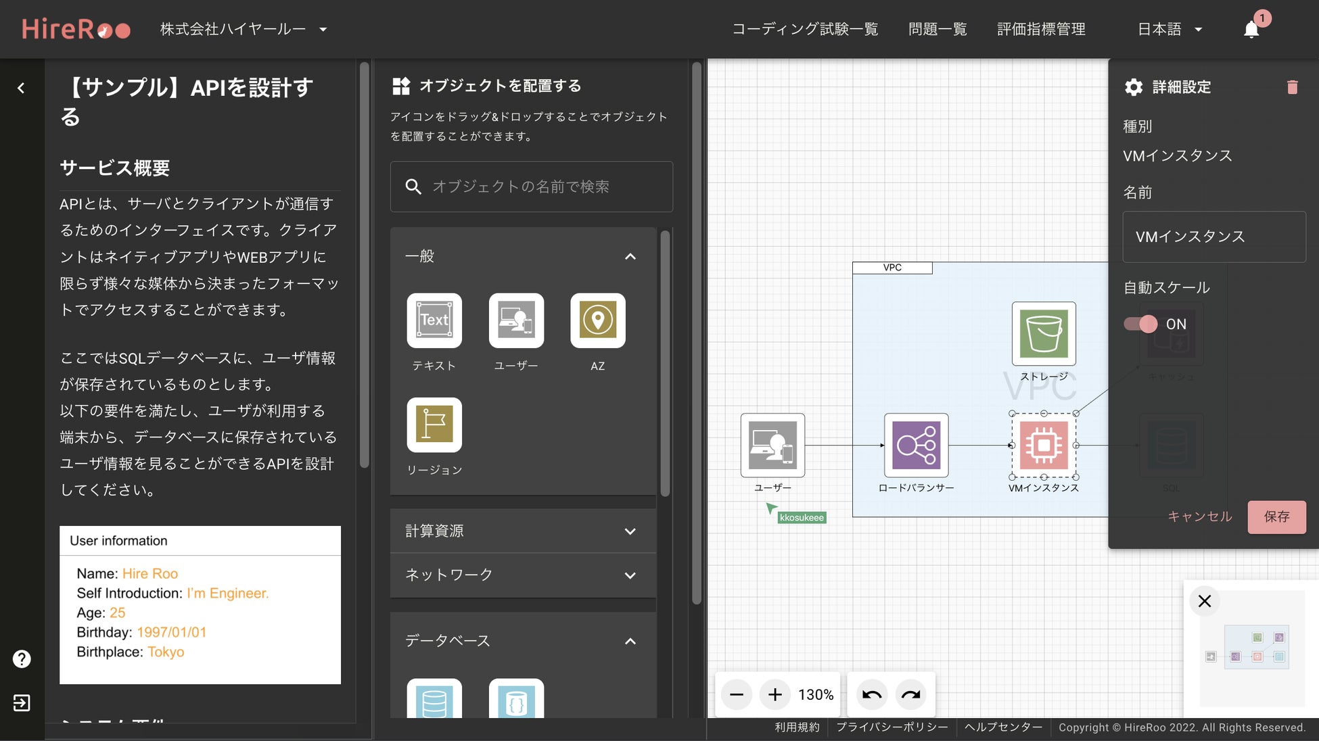Click the 保存 button

coord(1276,517)
